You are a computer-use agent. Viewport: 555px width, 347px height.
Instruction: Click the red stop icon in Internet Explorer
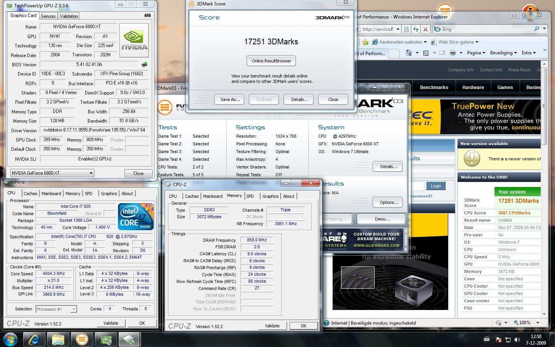pyautogui.click(x=425, y=29)
